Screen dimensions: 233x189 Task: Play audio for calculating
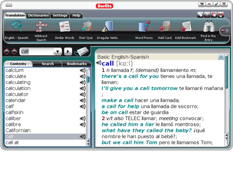82,83
